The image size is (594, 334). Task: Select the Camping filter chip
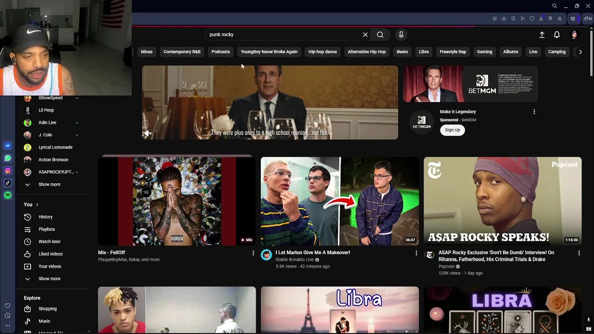(x=557, y=52)
